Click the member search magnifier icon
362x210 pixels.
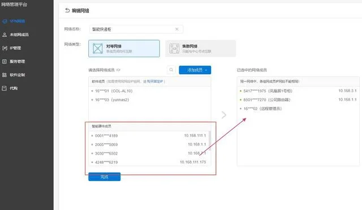(x=171, y=70)
